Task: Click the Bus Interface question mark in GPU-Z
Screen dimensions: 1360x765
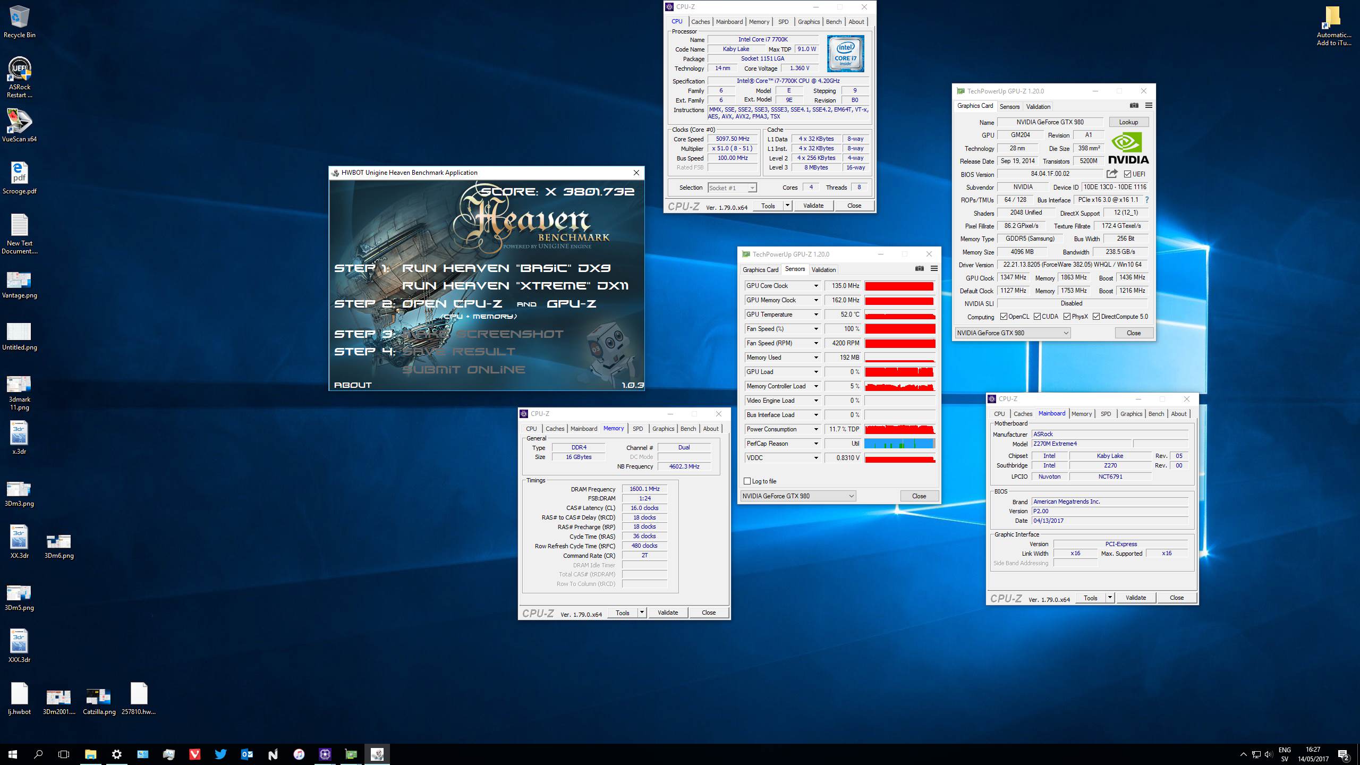Action: coord(1147,200)
